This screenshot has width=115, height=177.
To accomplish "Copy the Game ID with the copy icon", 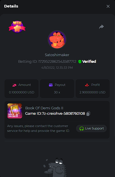I will (88, 114).
